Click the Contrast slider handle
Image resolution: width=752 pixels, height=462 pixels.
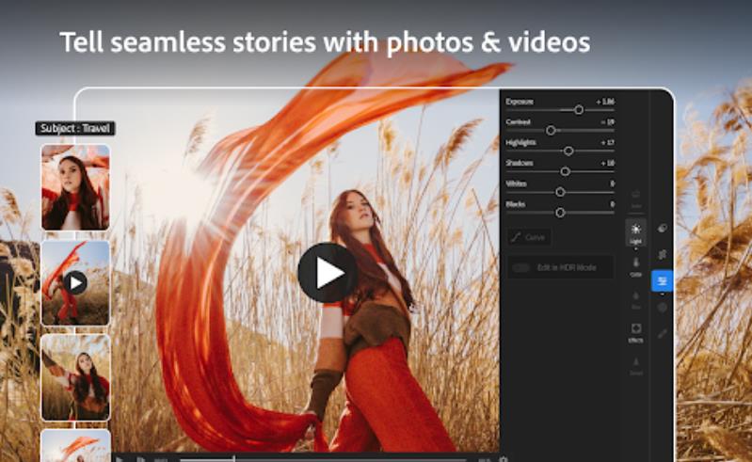pyautogui.click(x=551, y=131)
